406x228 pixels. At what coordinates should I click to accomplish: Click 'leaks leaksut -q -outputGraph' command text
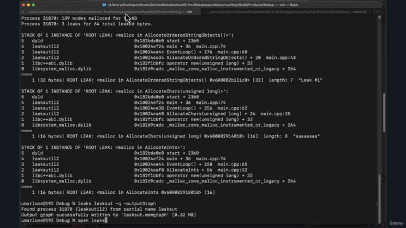click(x=117, y=204)
